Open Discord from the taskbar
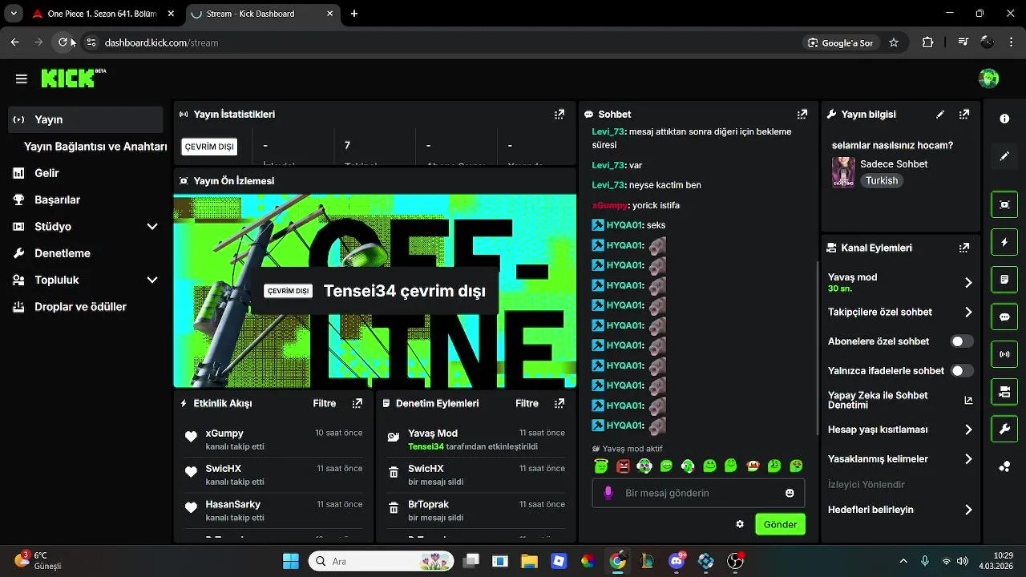1026x577 pixels. point(677,561)
